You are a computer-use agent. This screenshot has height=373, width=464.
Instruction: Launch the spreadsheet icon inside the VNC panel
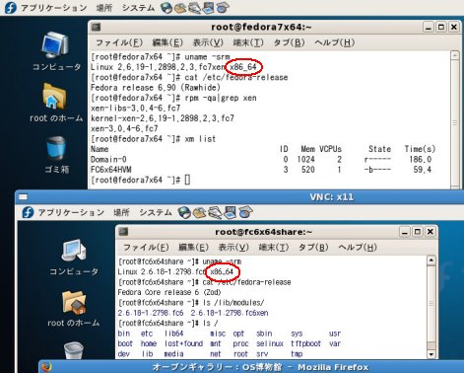point(245,213)
